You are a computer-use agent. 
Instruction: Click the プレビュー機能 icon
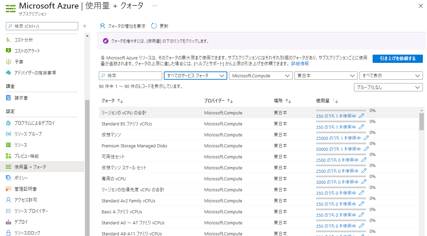pos(9,156)
